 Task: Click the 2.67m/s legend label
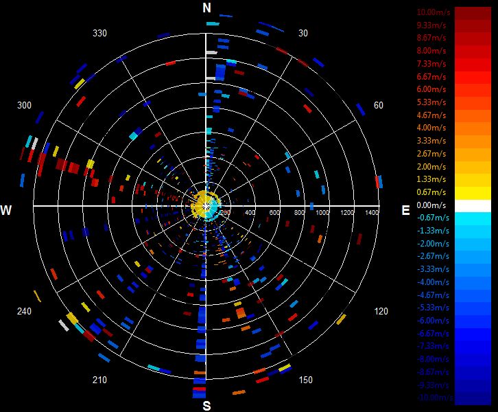tap(431, 154)
